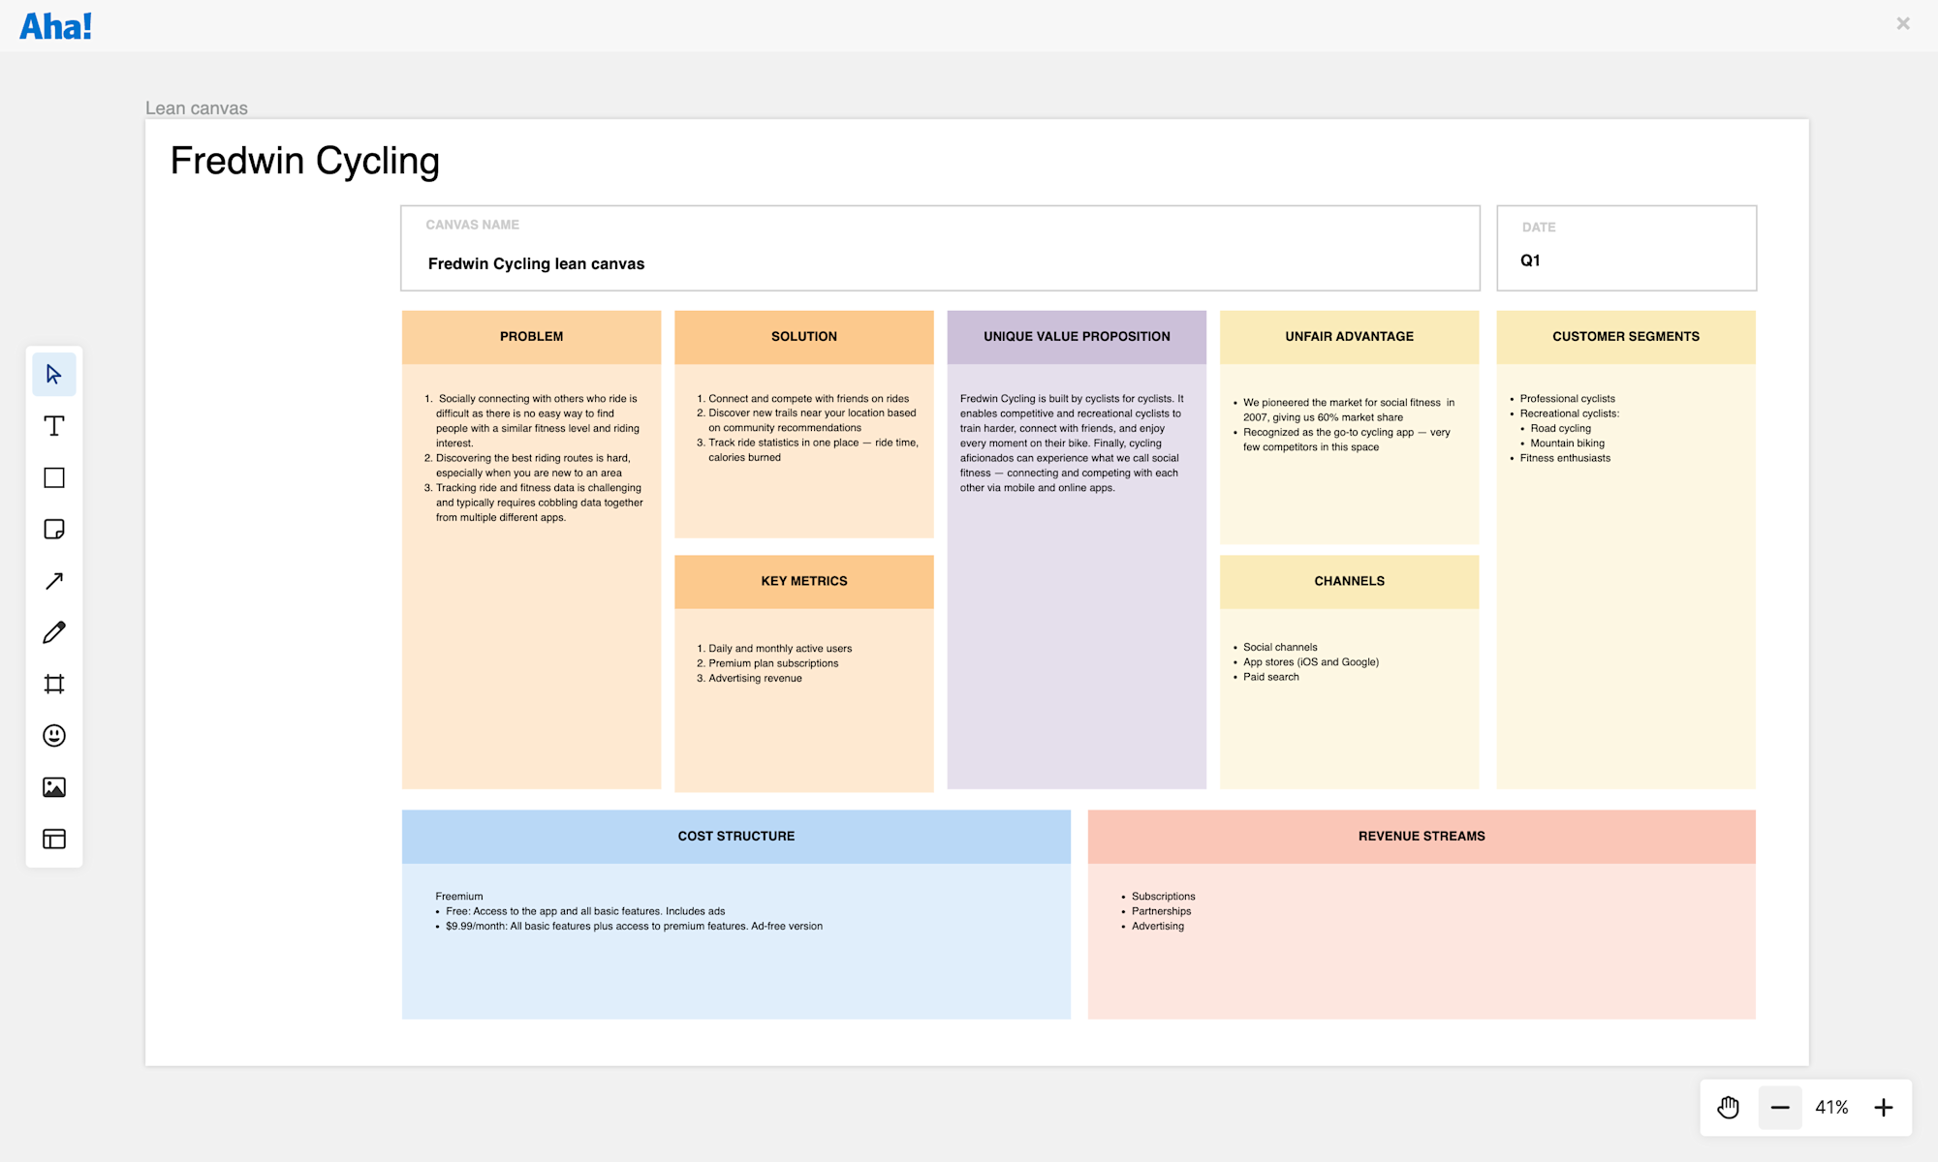Open the Emoji picker tool
Viewport: 1938px width, 1162px height.
click(x=54, y=736)
